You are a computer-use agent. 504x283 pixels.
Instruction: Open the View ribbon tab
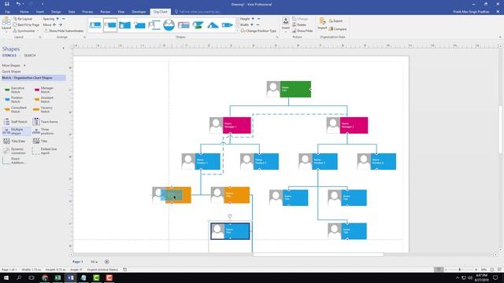coord(120,12)
